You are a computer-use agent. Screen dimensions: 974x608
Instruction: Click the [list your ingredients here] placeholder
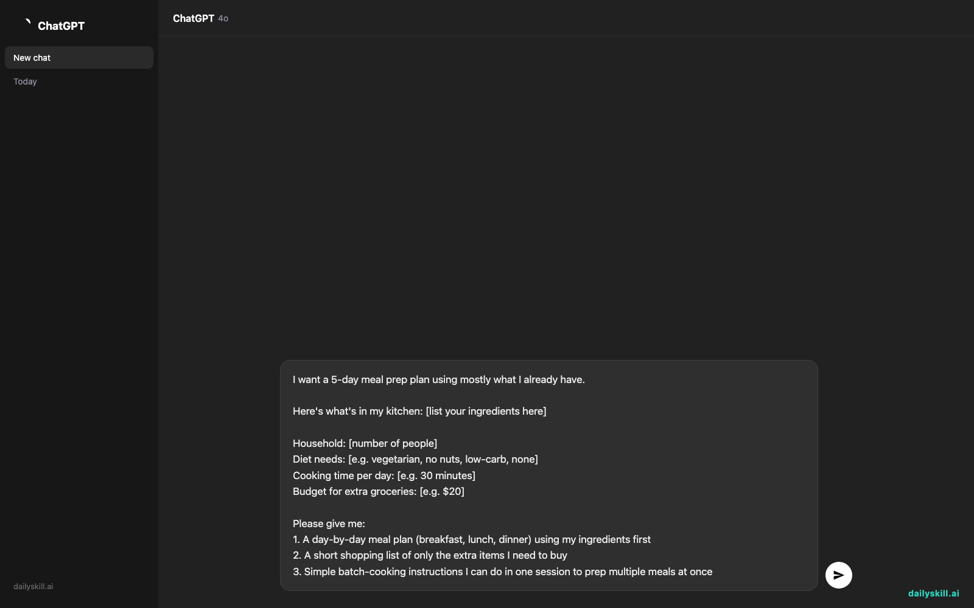tap(486, 411)
